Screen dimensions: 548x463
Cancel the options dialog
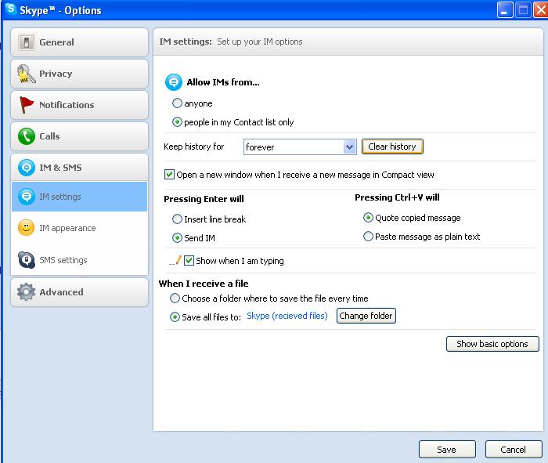click(514, 450)
